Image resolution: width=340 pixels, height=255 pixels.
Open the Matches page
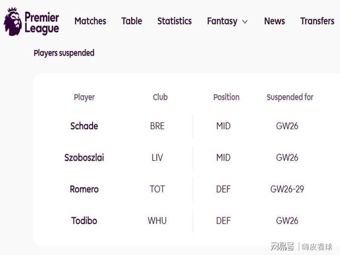point(90,21)
